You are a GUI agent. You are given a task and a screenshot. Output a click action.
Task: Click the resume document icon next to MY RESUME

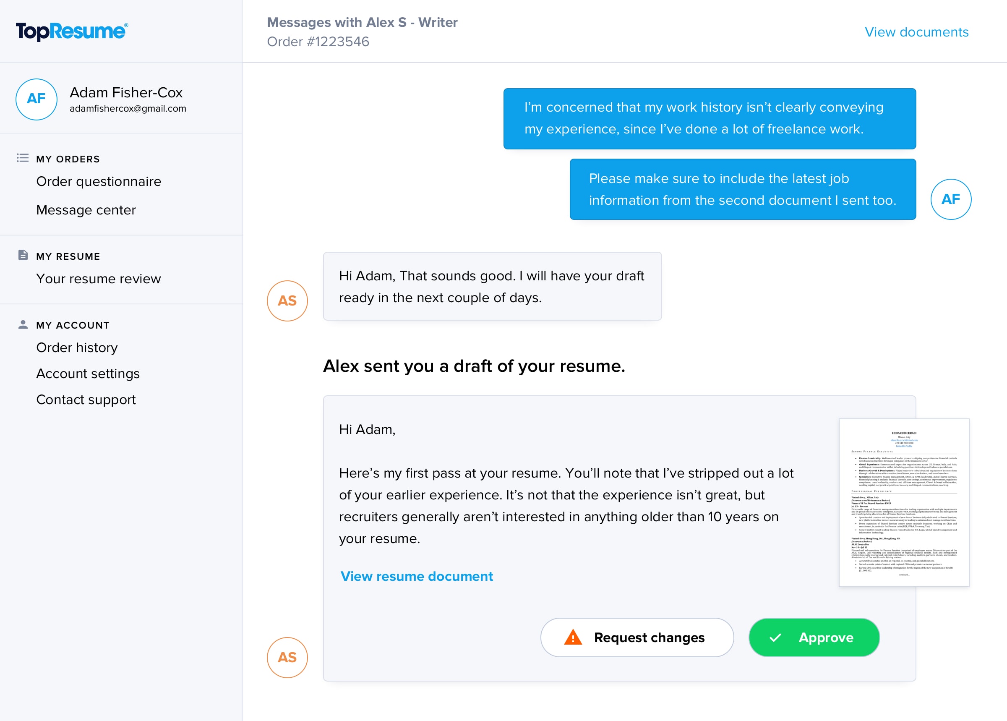(23, 255)
